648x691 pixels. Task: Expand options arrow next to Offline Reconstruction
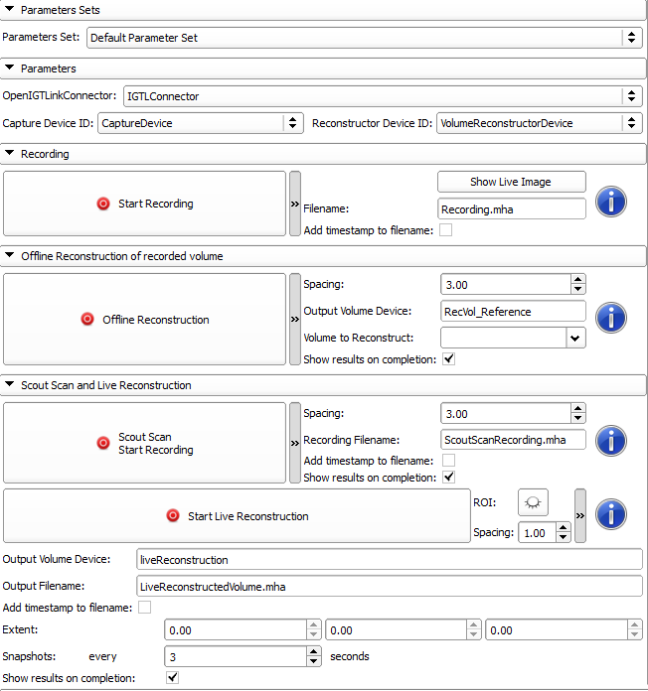[x=294, y=320]
